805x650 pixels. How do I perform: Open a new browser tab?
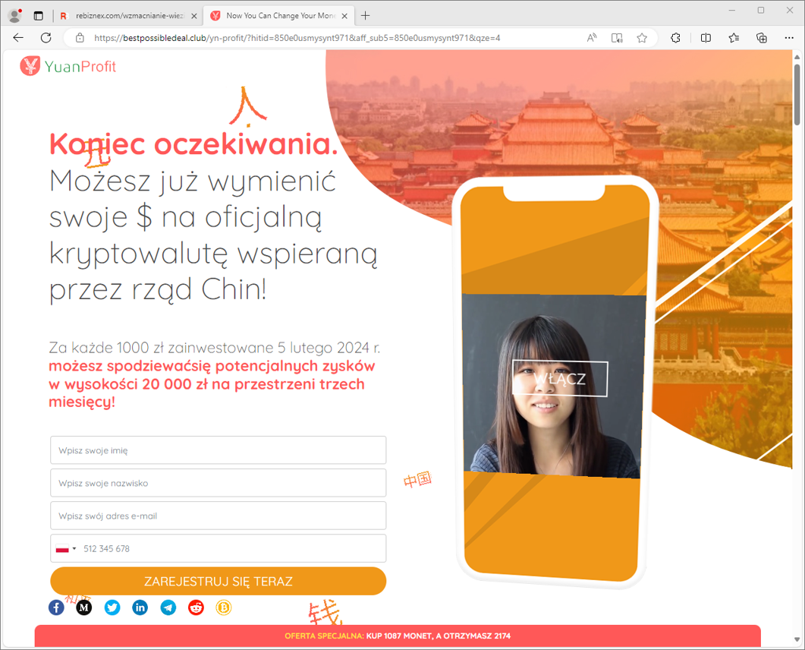click(x=366, y=16)
